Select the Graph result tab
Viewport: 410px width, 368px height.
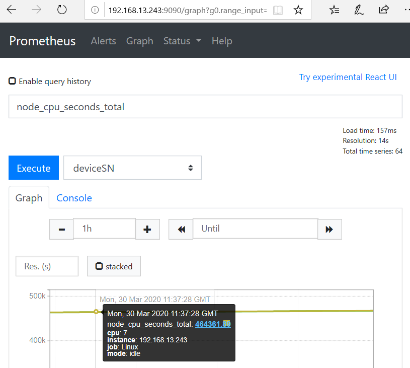pos(29,198)
